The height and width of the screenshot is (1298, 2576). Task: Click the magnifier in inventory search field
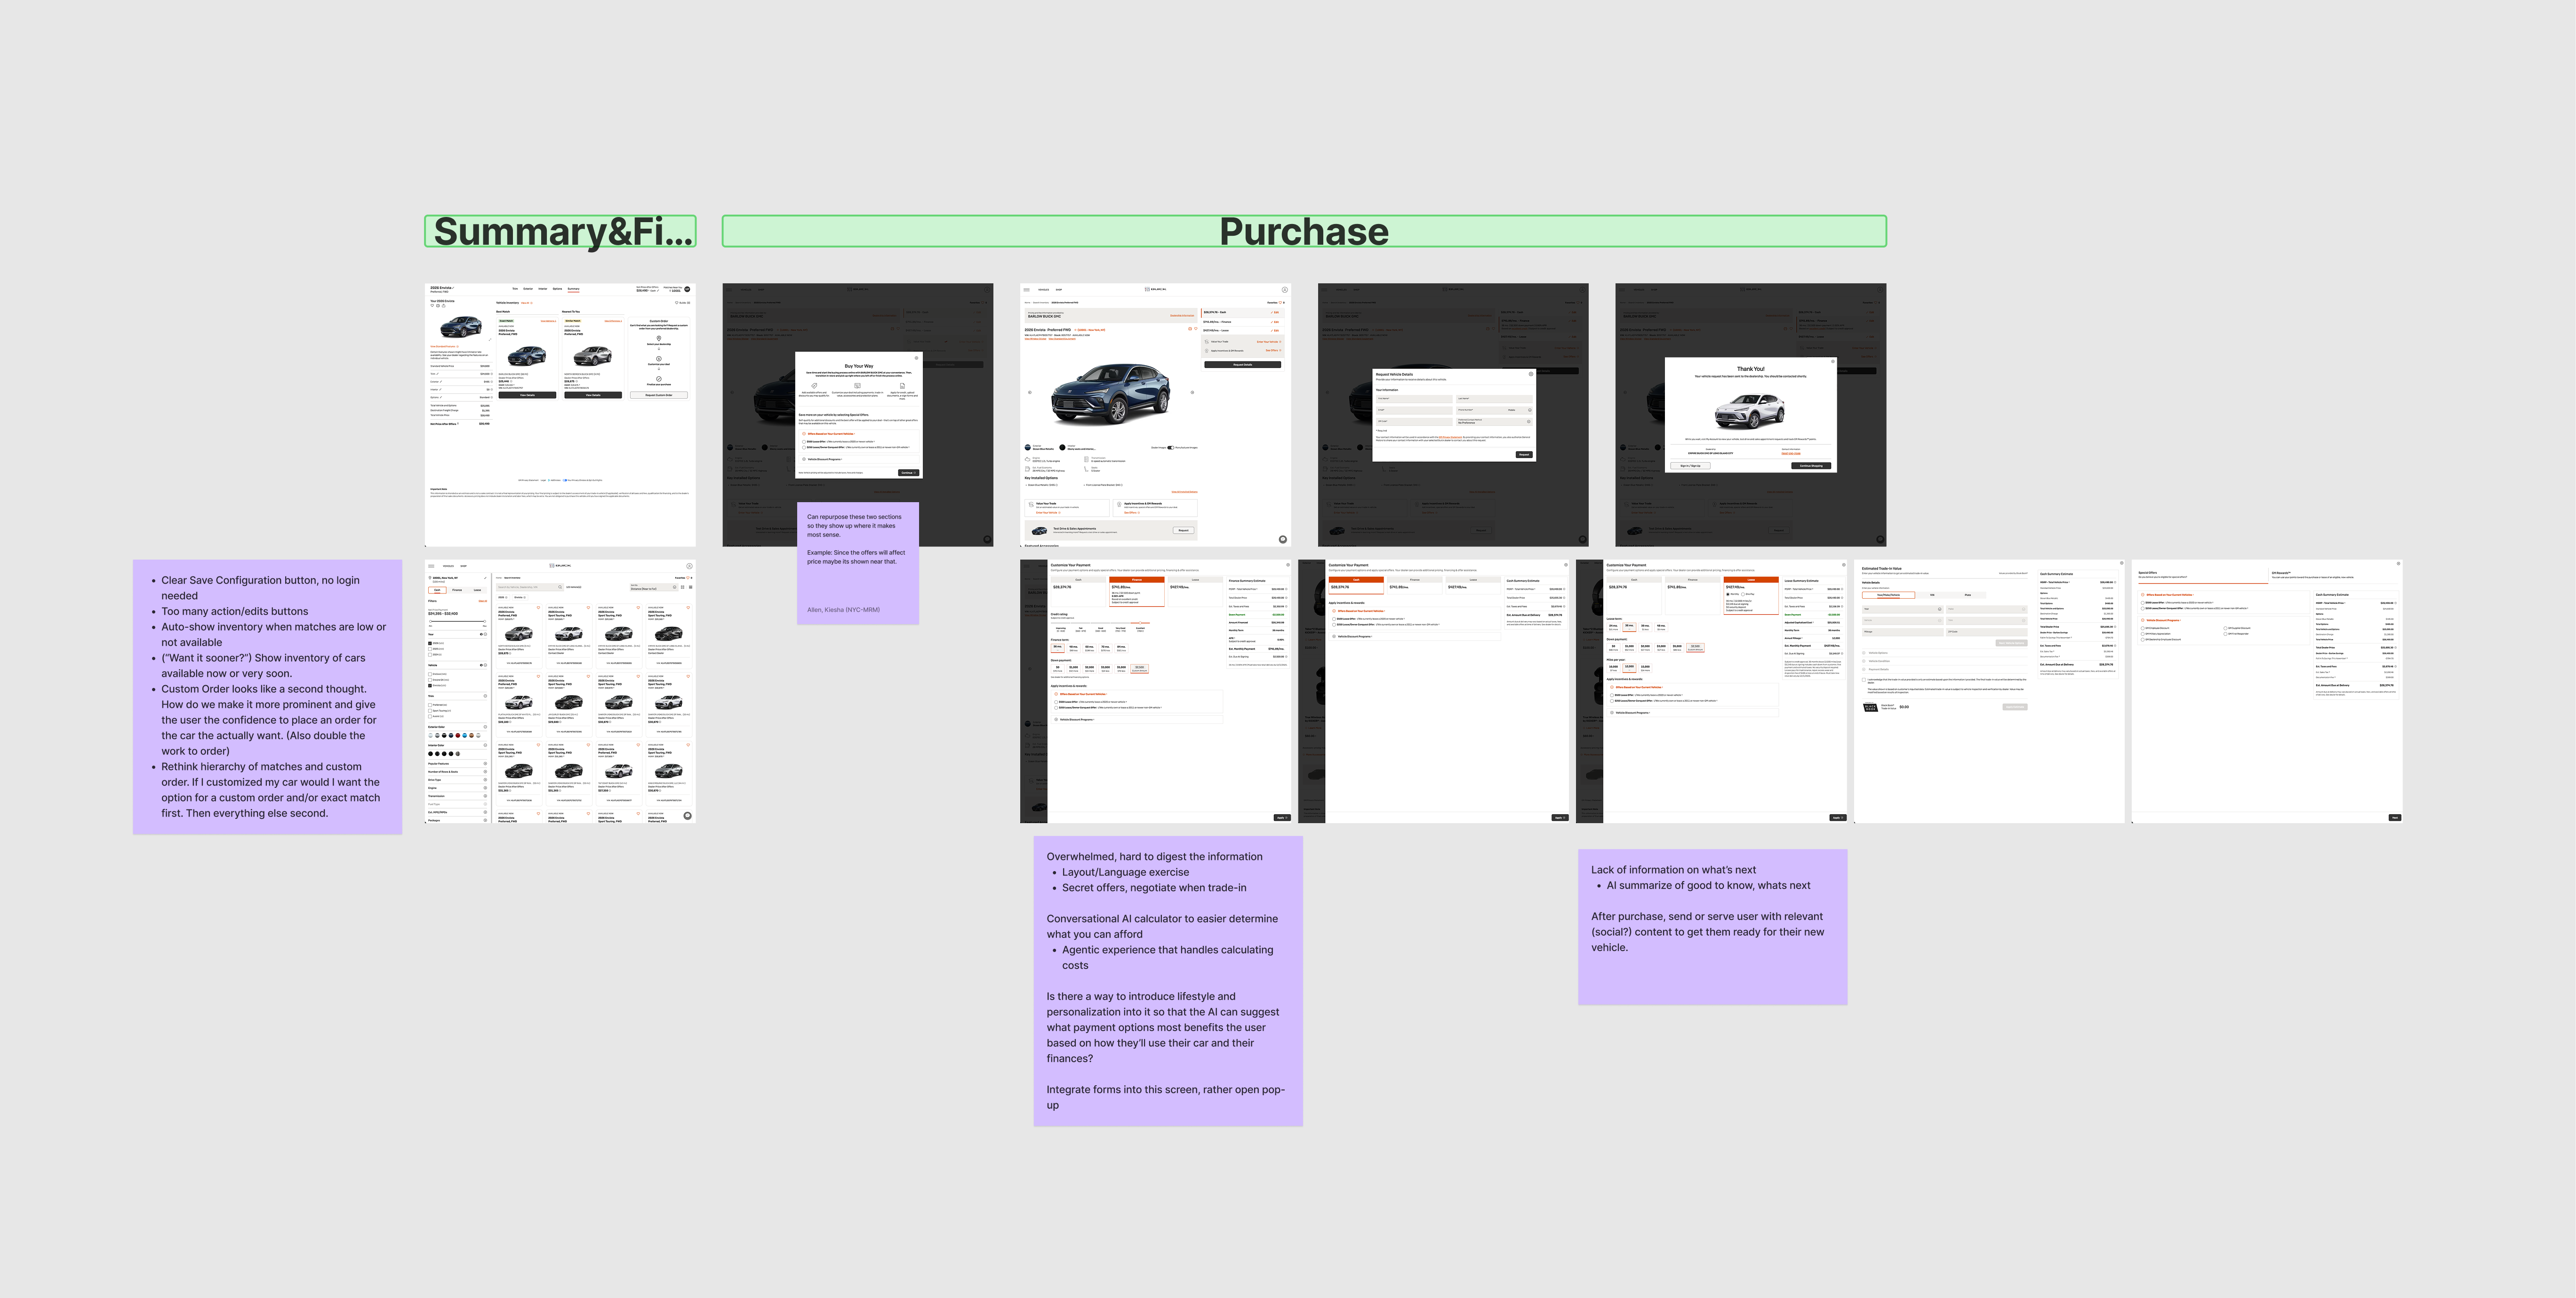tap(560, 587)
